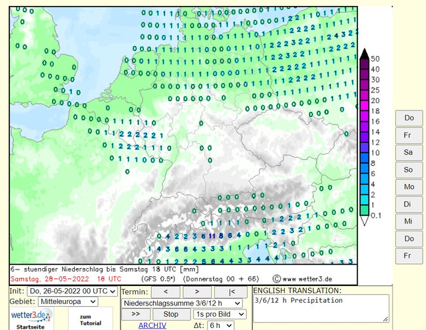Click the ENGLISH TRANSLATION label
Viewport: 426px width, 330px height.
298,291
